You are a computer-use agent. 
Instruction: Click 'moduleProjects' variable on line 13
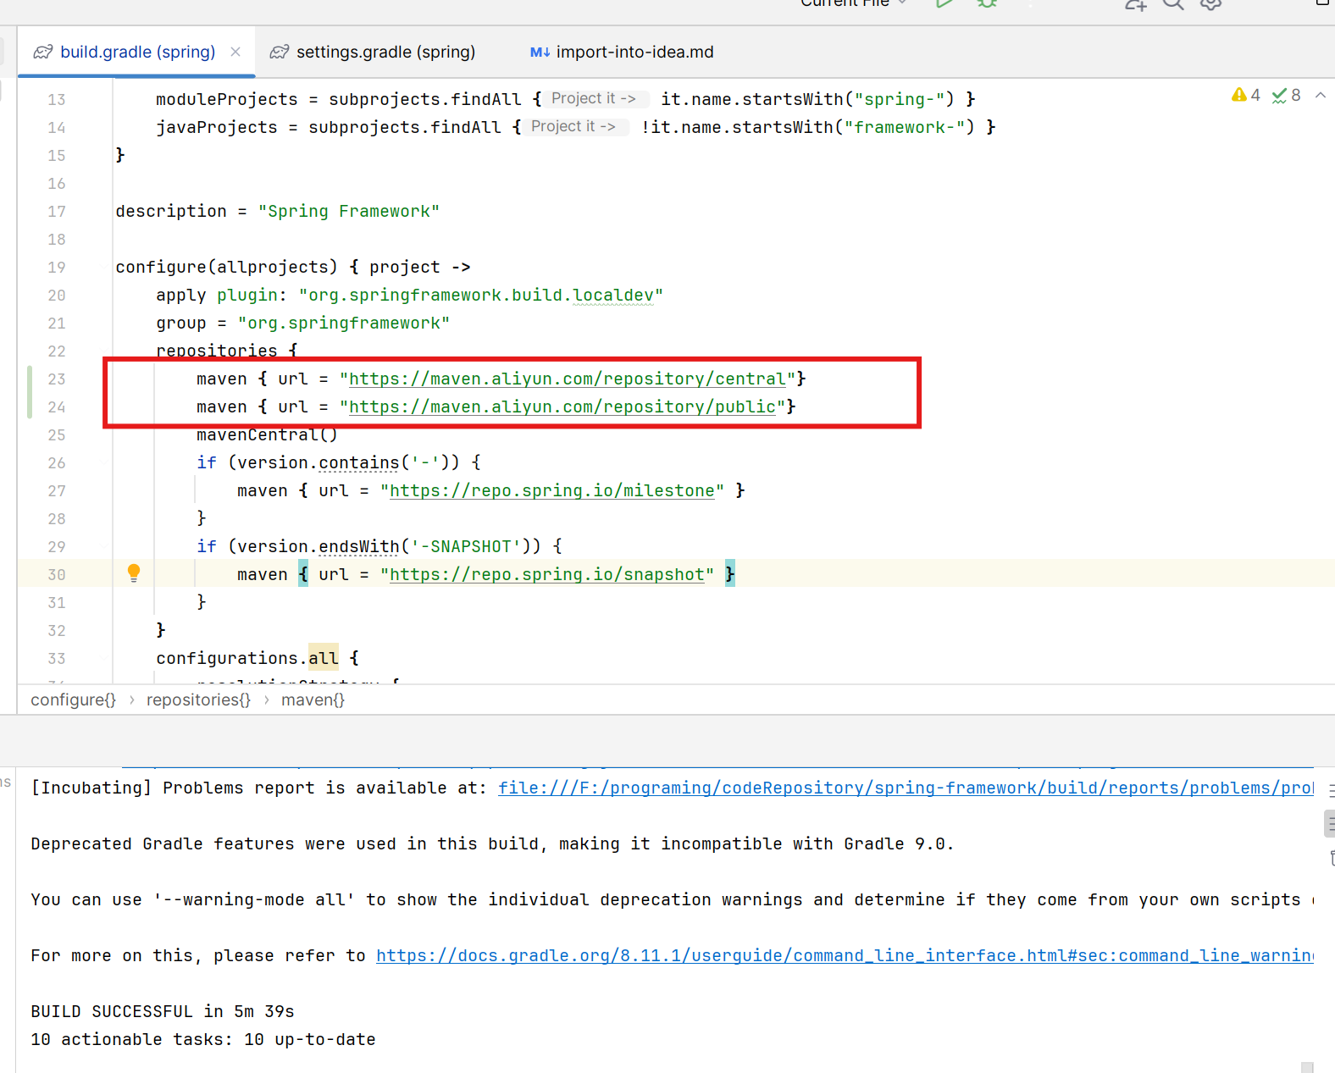click(227, 99)
